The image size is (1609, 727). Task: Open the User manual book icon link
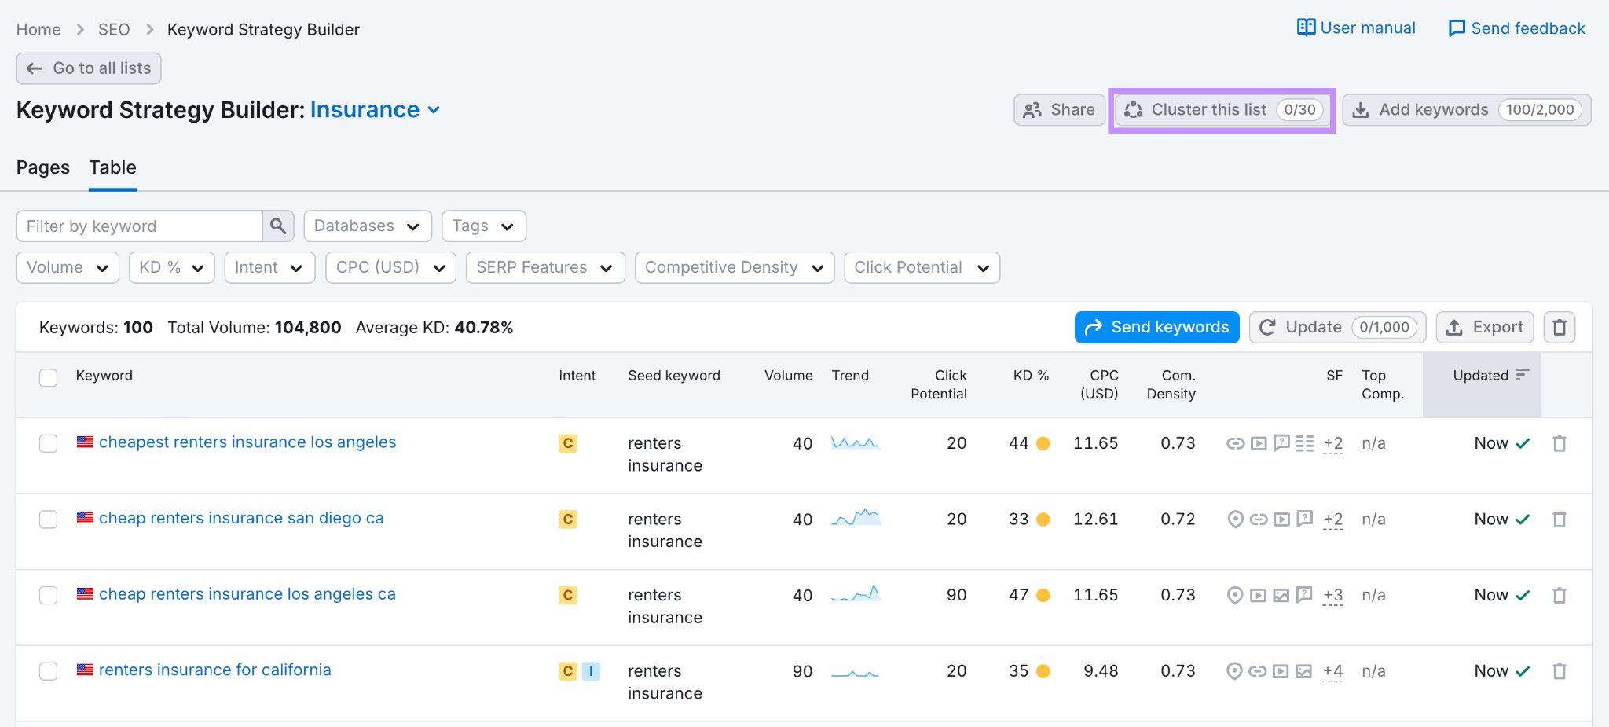coord(1306,28)
